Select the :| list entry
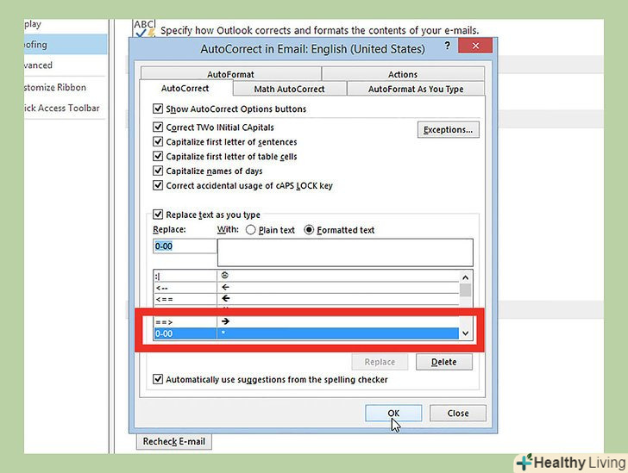Screen dimensions: 628x473 click(x=306, y=276)
